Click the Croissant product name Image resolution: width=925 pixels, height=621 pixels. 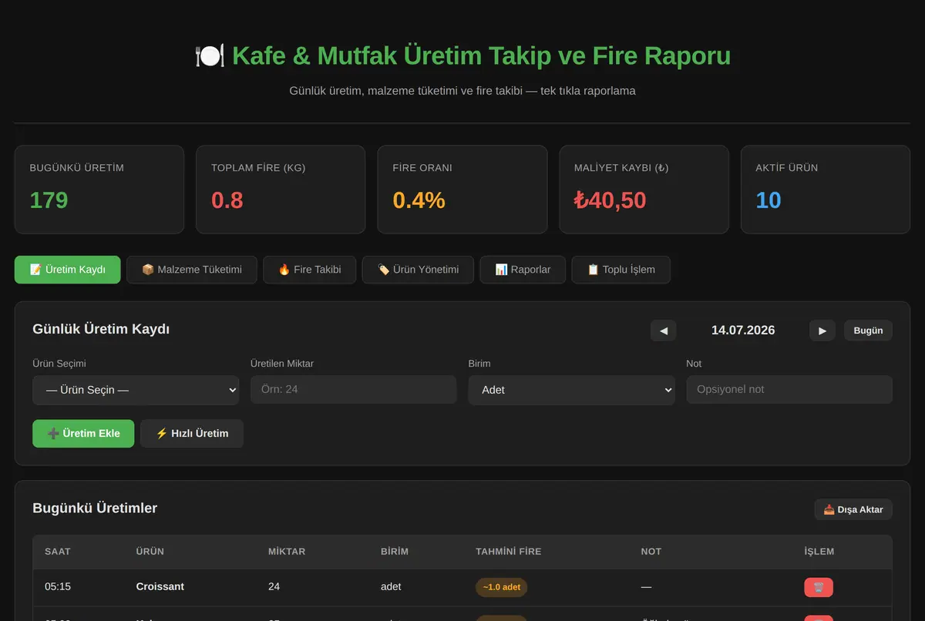(160, 586)
